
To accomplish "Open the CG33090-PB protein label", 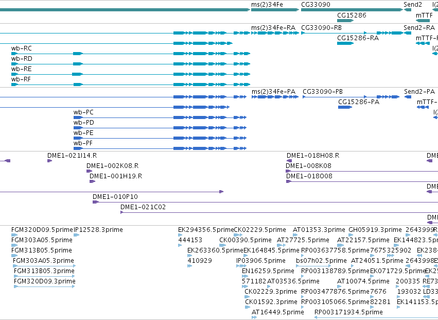I will pyautogui.click(x=323, y=92).
